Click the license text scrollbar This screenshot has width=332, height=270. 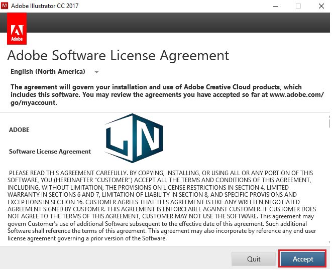(326, 181)
